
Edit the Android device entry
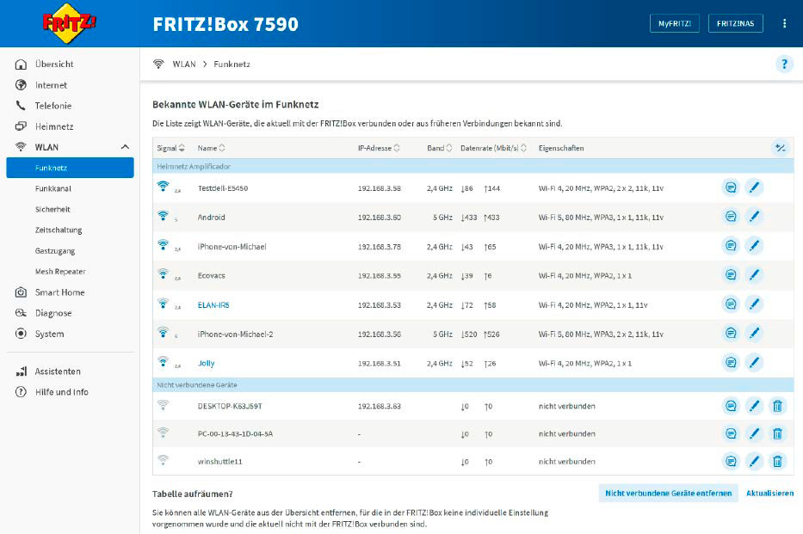pyautogui.click(x=754, y=217)
